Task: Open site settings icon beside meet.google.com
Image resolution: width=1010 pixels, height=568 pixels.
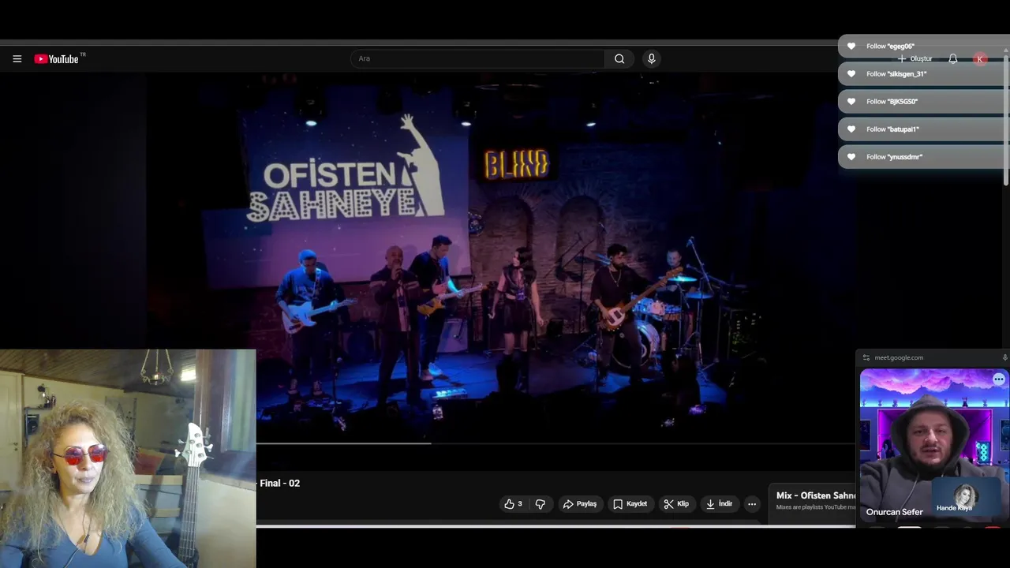Action: pyautogui.click(x=866, y=357)
